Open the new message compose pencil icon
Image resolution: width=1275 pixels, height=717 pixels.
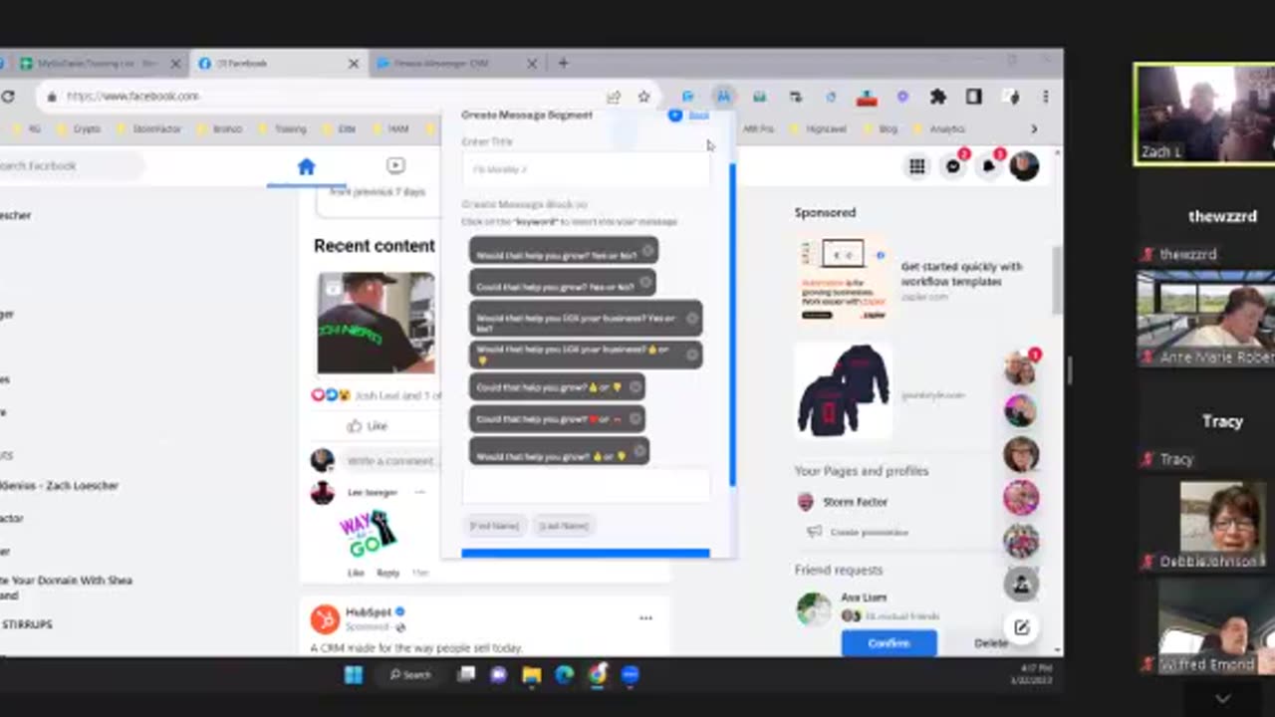pyautogui.click(x=1021, y=627)
